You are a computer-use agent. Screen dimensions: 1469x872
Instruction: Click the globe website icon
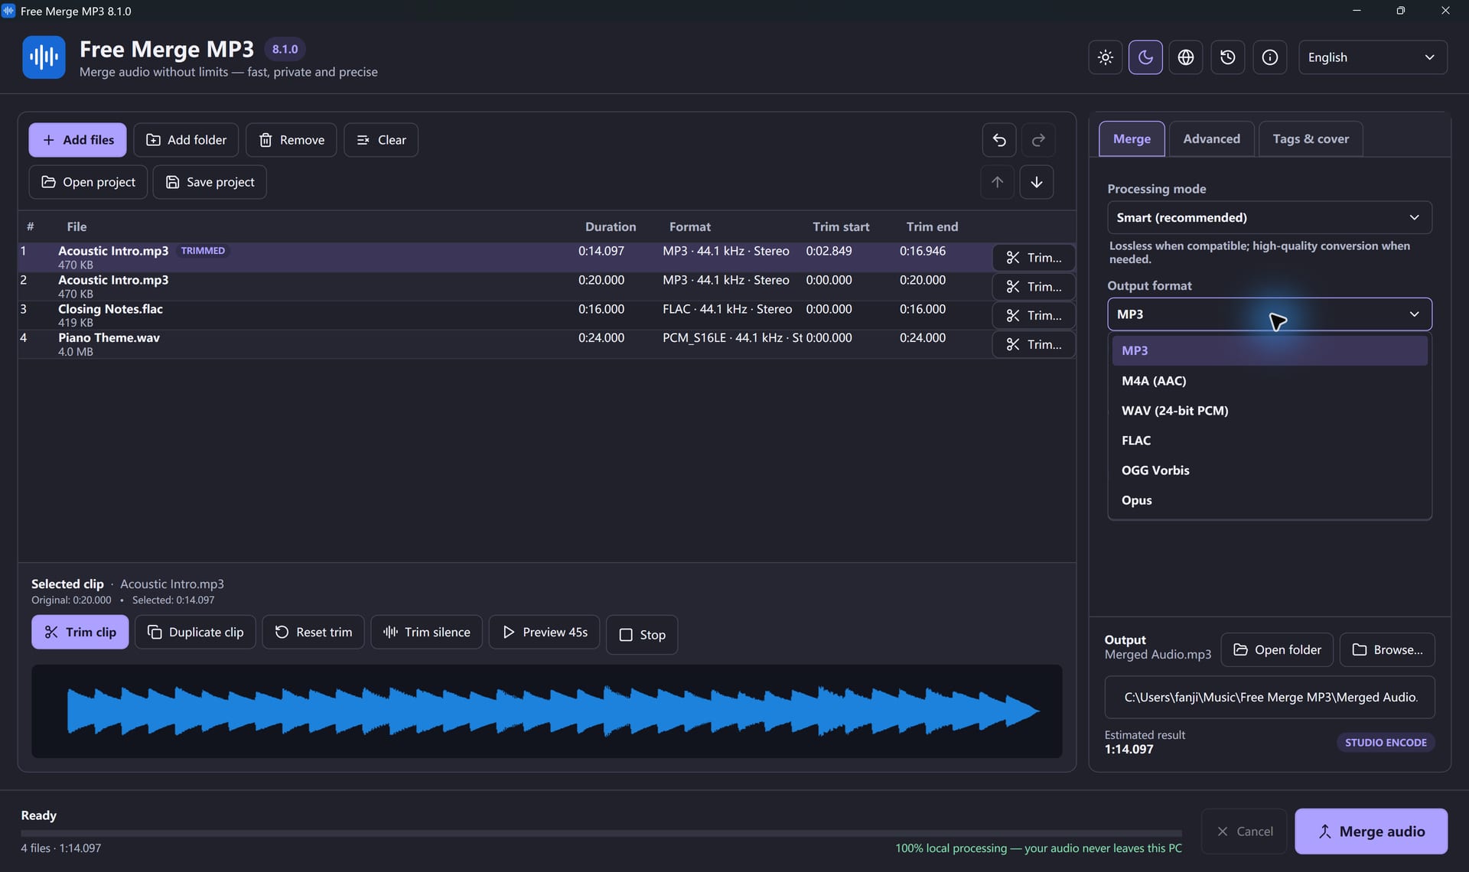(1186, 57)
